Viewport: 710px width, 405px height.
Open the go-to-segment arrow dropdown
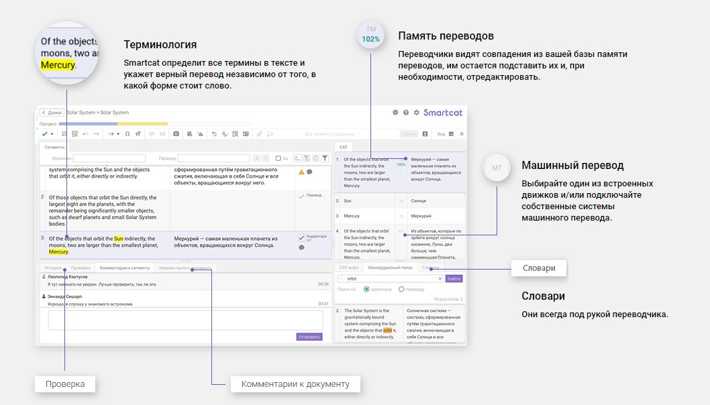coord(117,133)
